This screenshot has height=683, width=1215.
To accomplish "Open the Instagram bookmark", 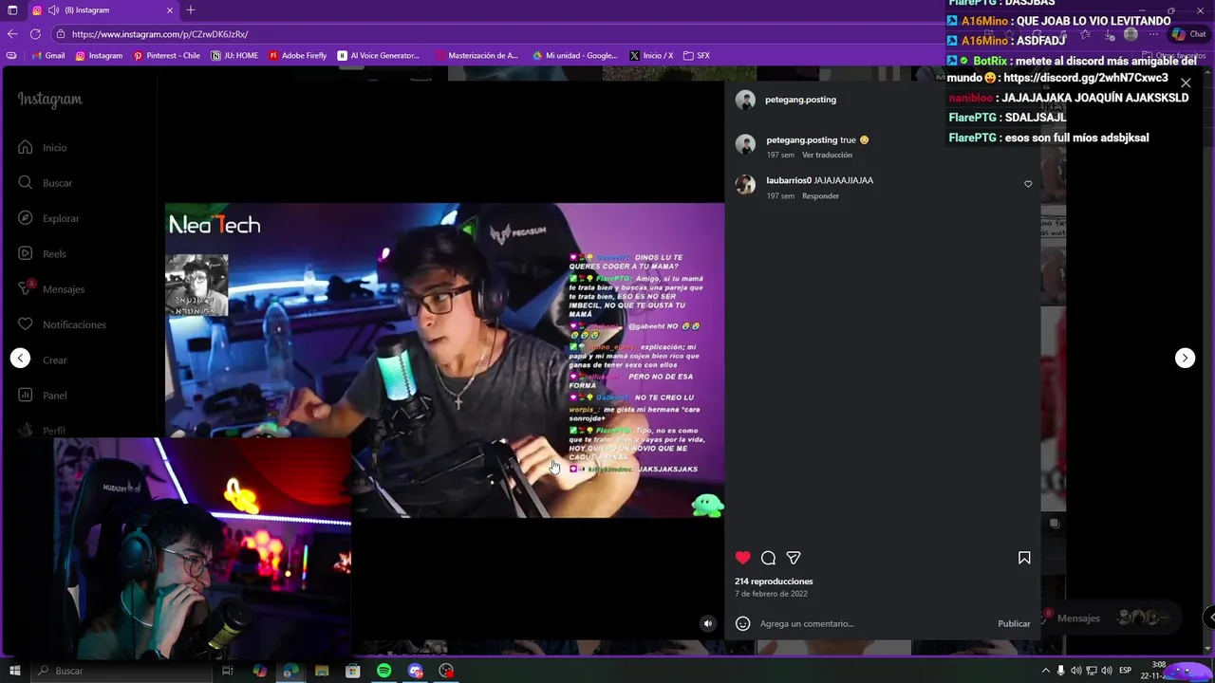I will point(99,56).
